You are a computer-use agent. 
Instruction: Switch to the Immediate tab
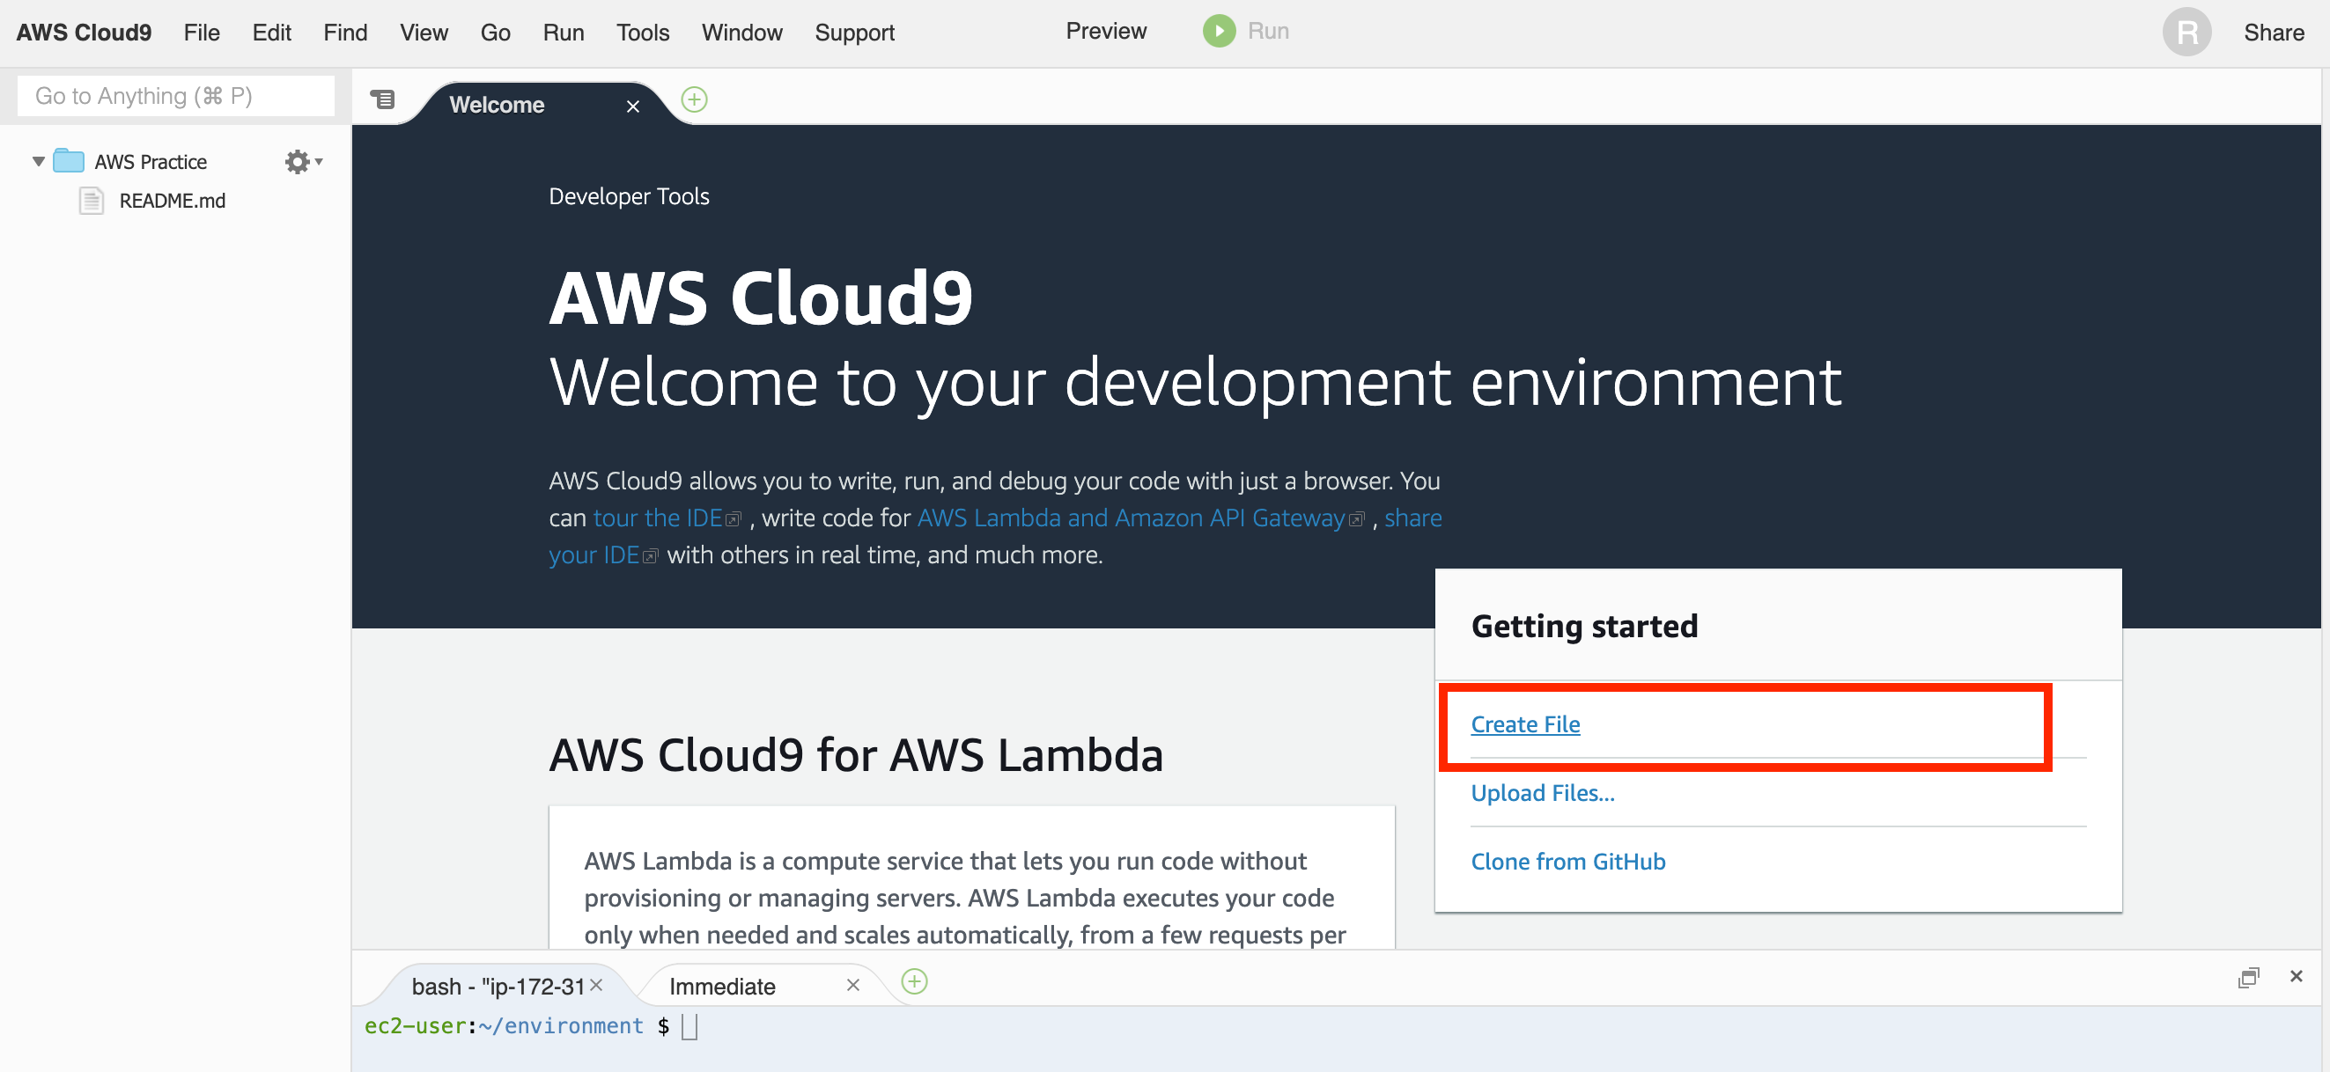click(x=721, y=985)
